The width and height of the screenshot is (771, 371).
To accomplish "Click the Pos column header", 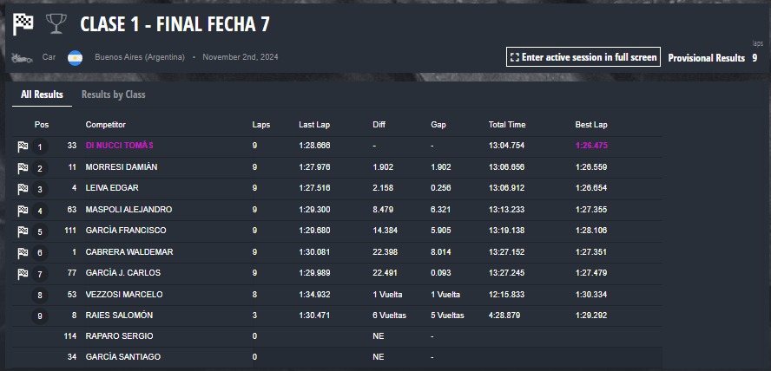I will [42, 125].
